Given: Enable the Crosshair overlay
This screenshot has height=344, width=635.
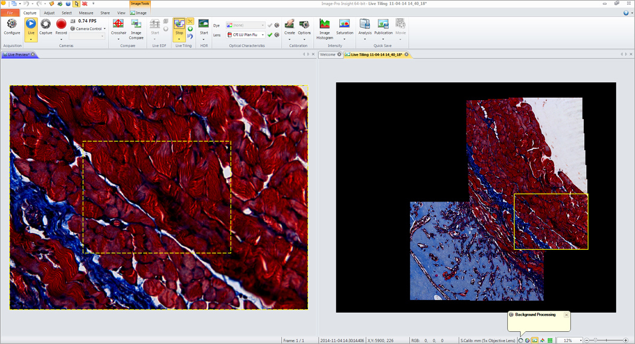Looking at the screenshot, I should point(118,27).
